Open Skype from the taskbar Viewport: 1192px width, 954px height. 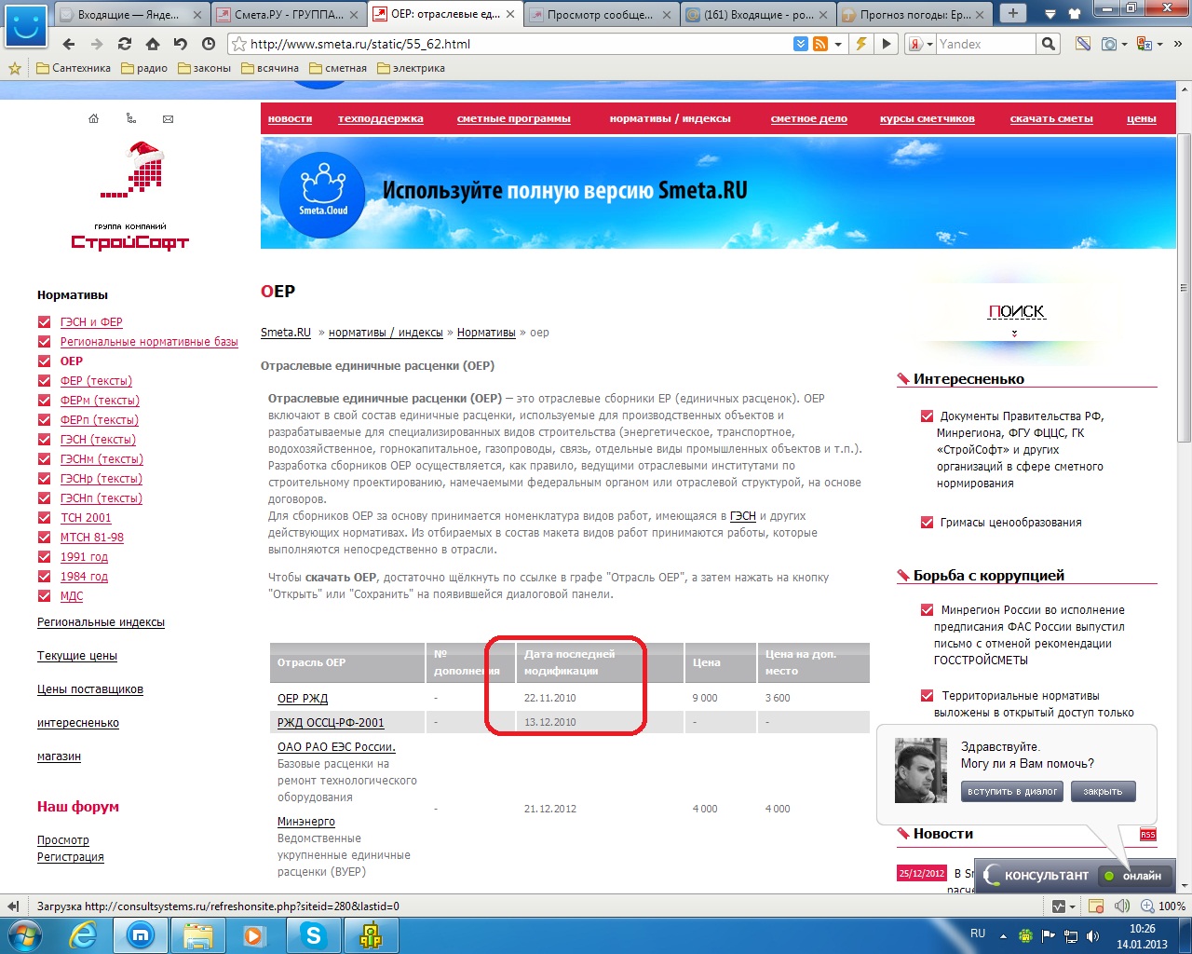[x=314, y=935]
